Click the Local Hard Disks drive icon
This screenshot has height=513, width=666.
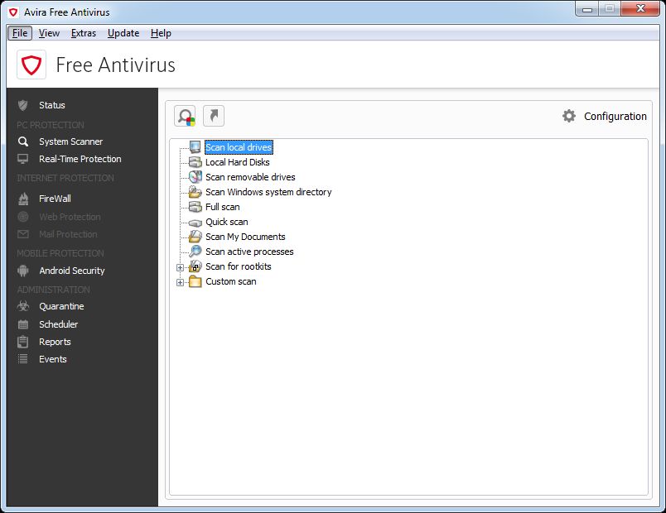click(x=195, y=162)
